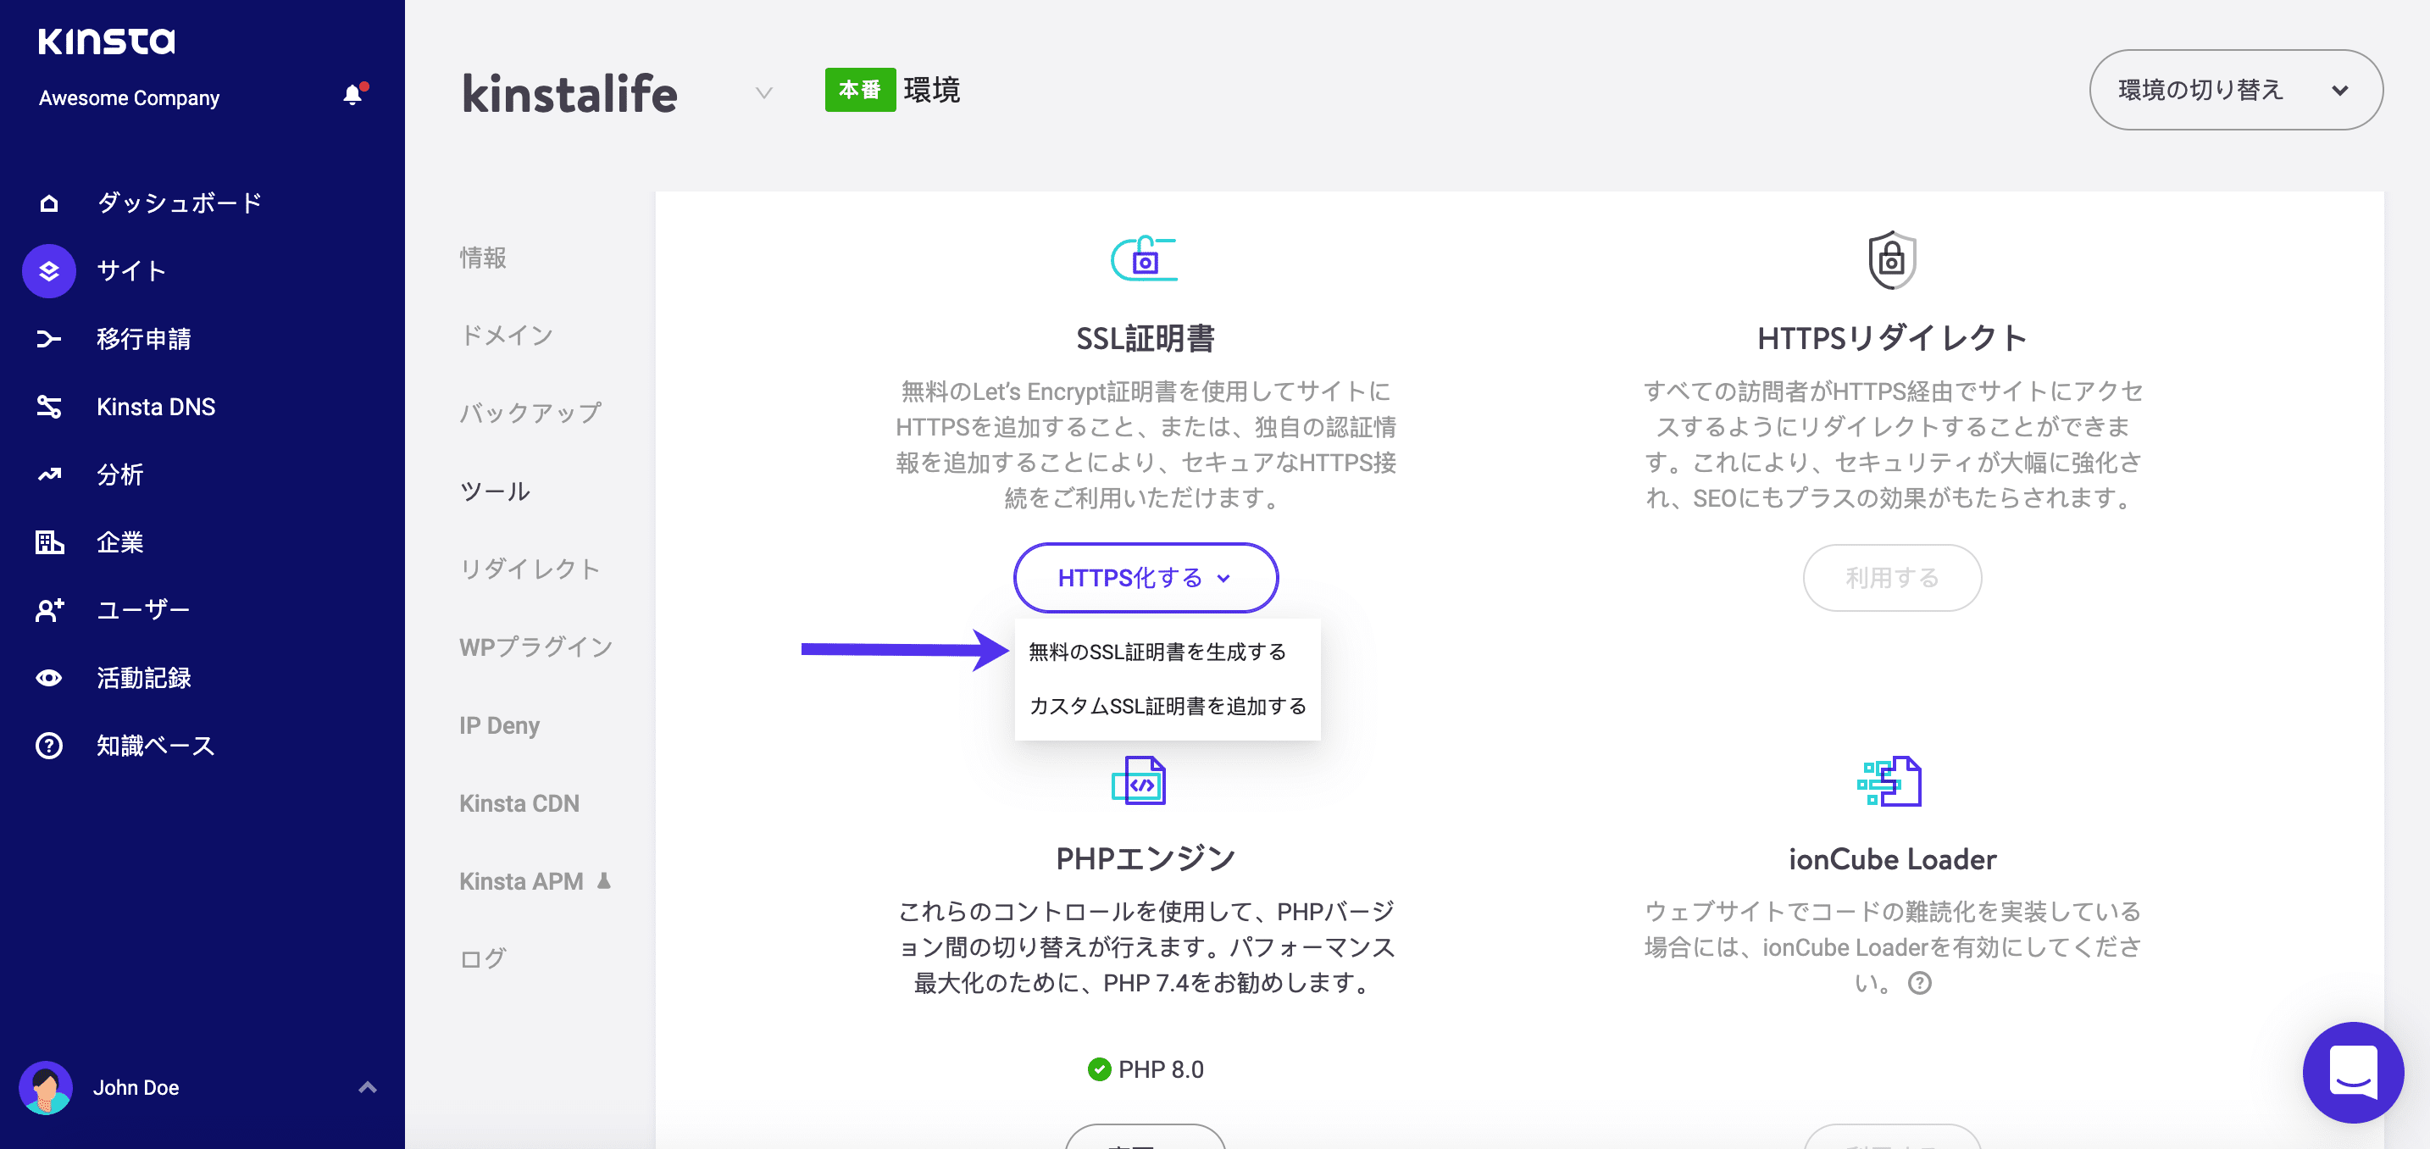
Task: Select the サイト icon in the sidebar
Action: coord(47,271)
